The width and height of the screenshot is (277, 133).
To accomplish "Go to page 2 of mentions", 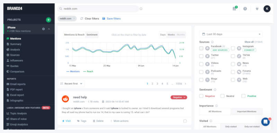I will pyautogui.click(x=152, y=84).
